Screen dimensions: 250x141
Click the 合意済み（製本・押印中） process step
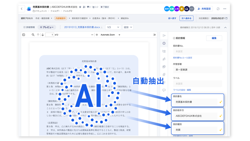[104, 18]
